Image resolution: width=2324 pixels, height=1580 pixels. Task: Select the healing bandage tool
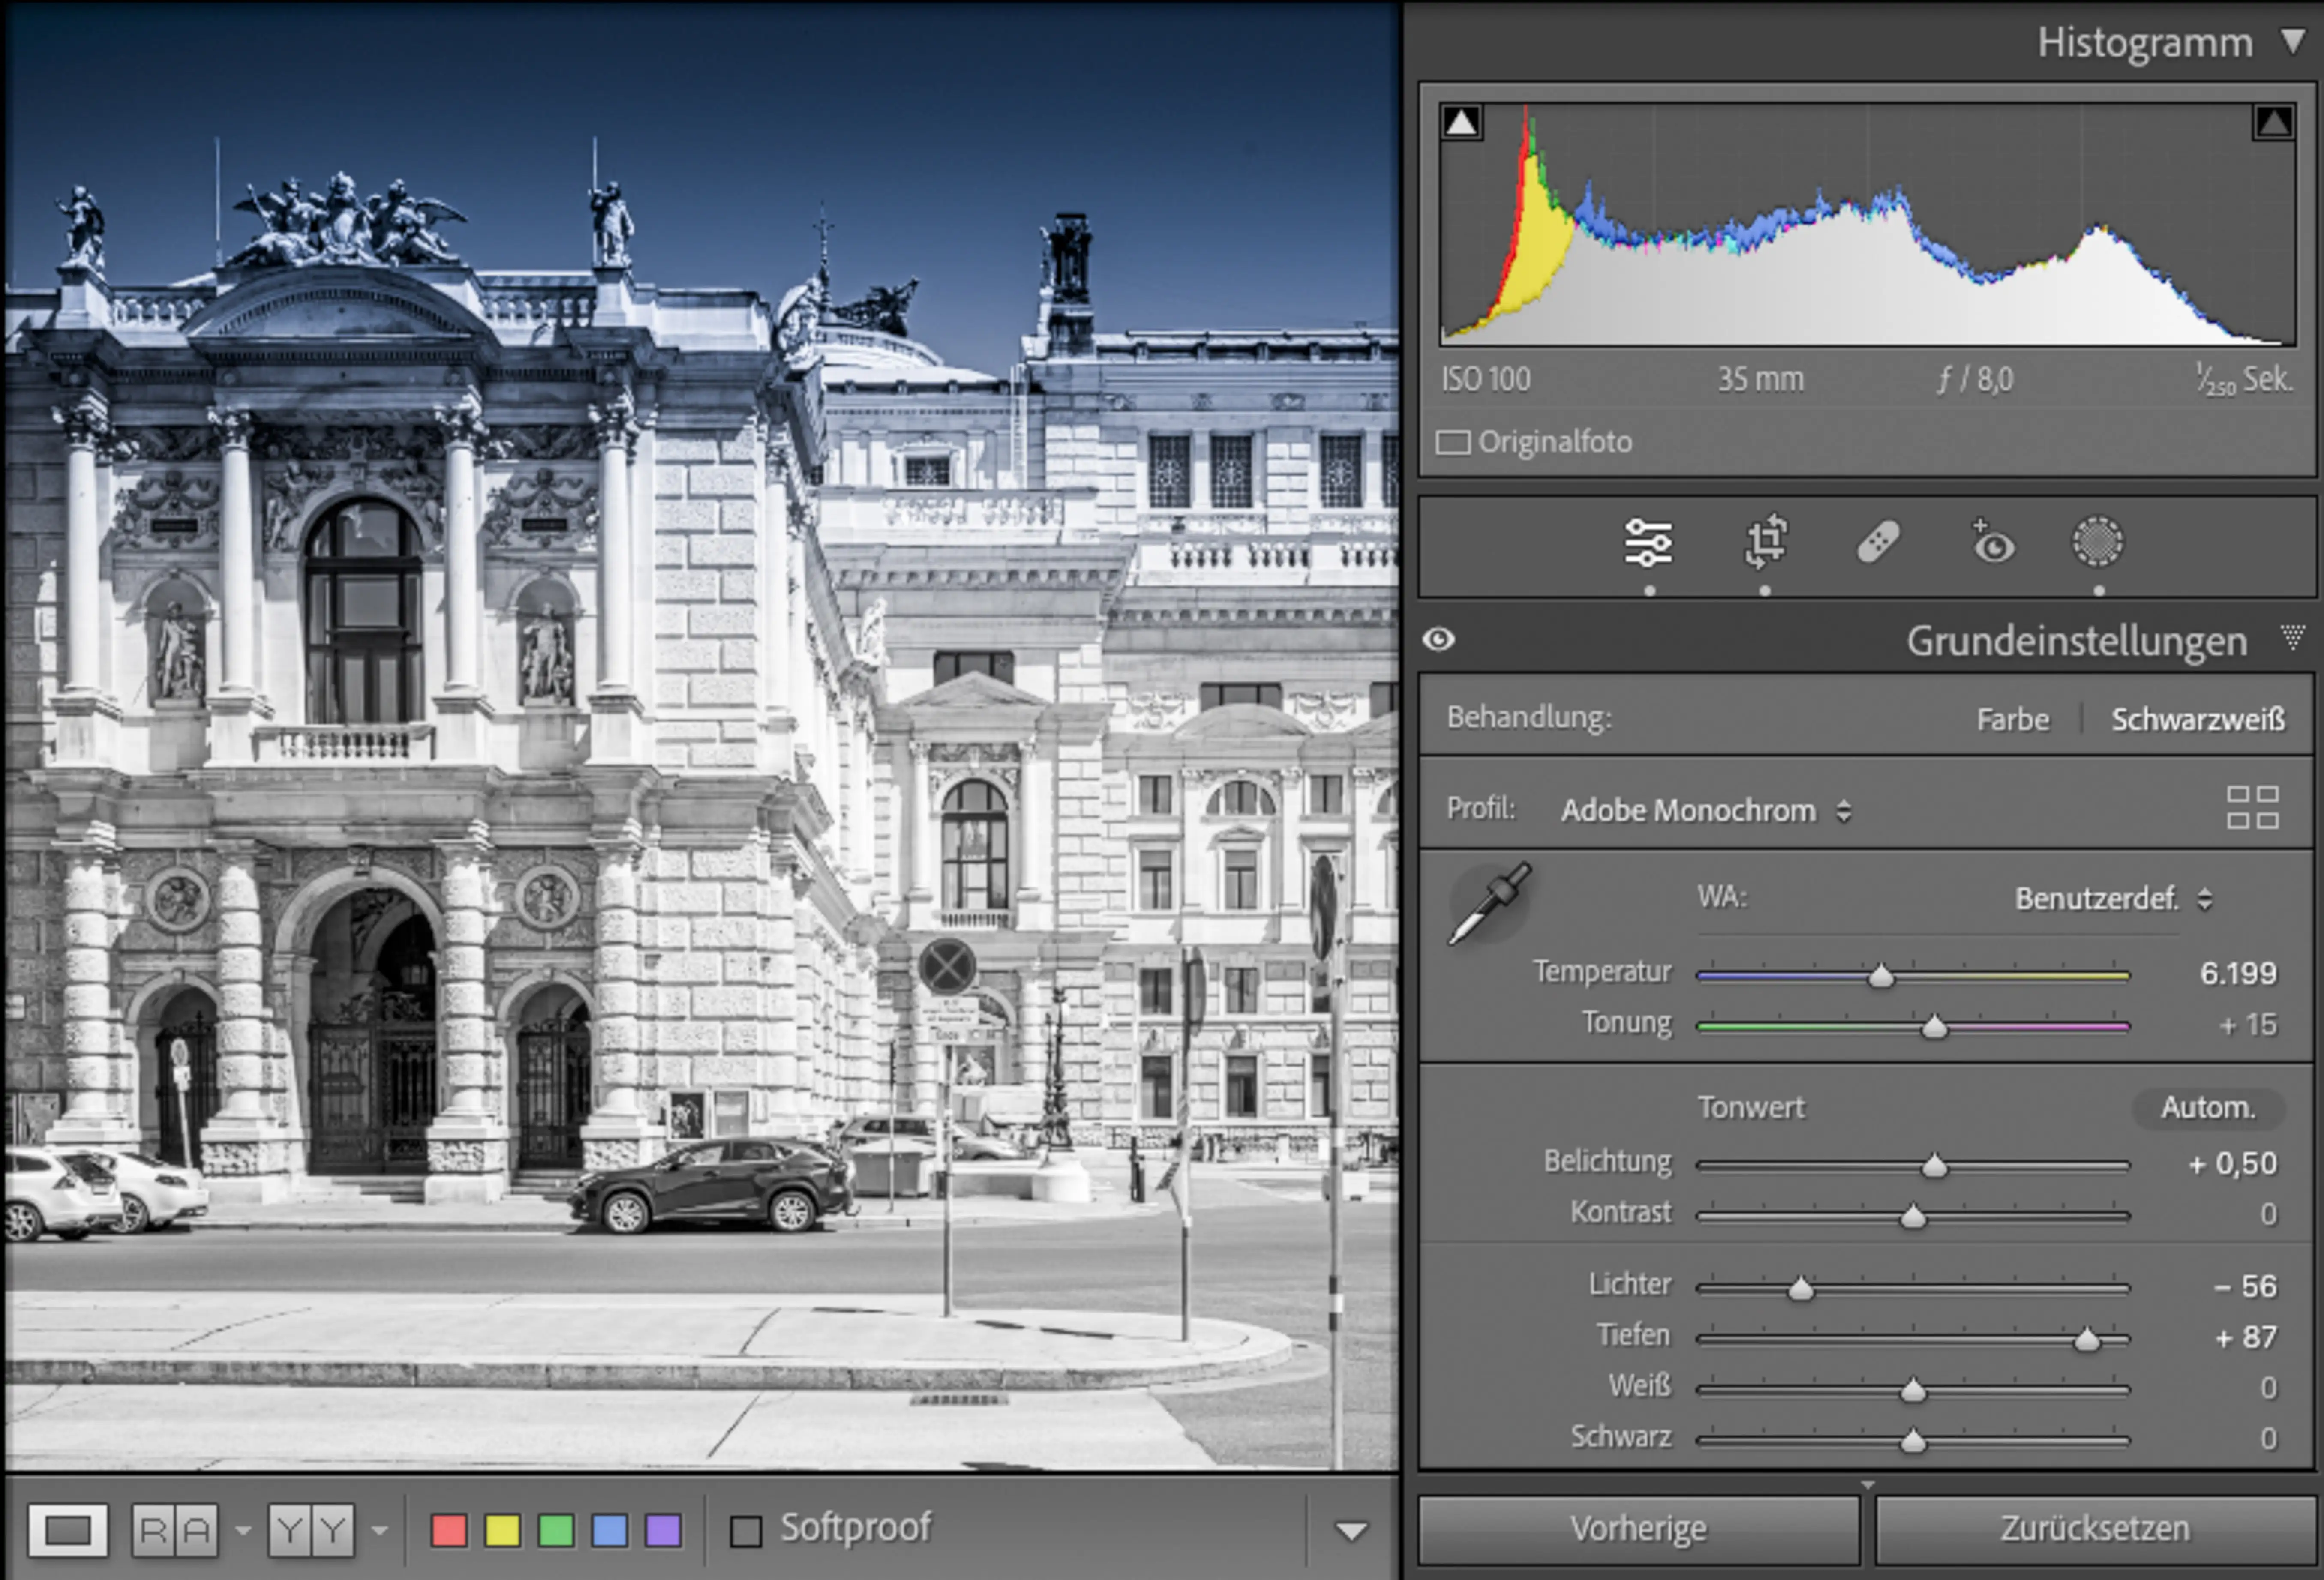[1878, 543]
